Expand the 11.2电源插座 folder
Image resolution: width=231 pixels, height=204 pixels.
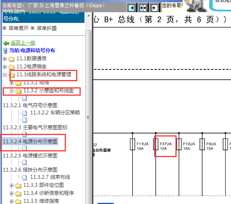click(5, 67)
